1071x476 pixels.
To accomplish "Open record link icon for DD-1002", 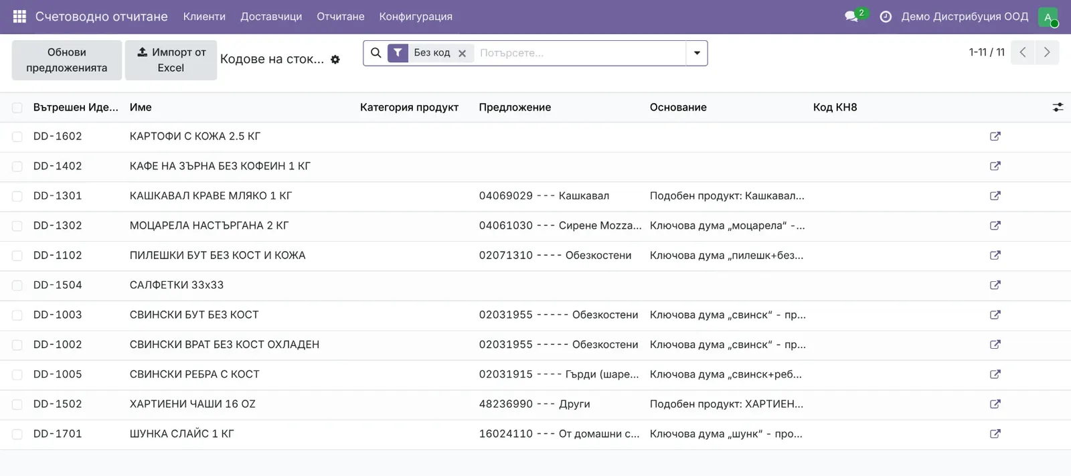I will pos(995,345).
